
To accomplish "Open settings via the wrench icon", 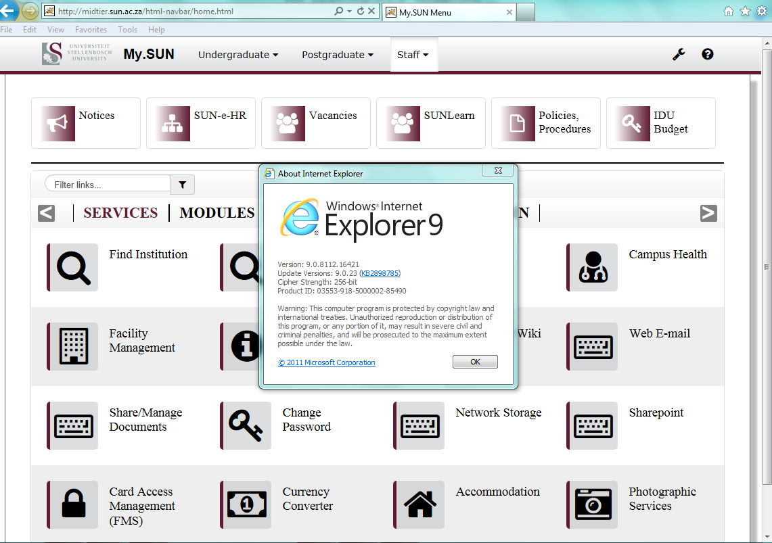I will 679,54.
